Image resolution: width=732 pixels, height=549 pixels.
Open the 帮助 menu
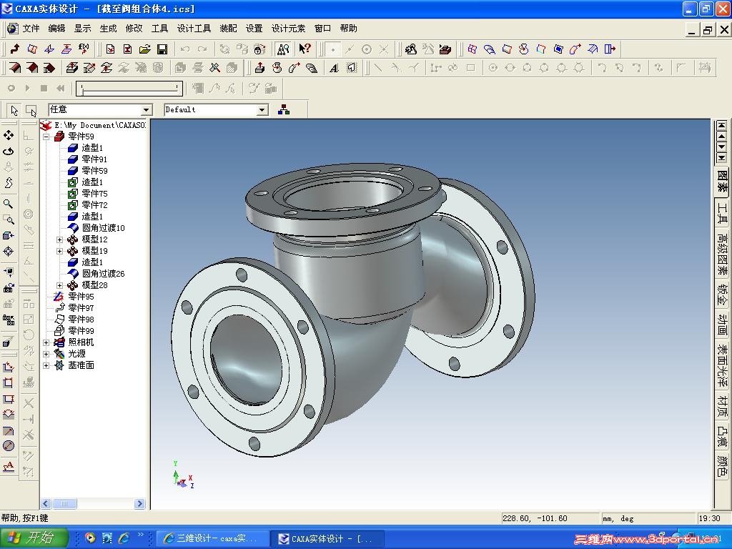point(348,29)
